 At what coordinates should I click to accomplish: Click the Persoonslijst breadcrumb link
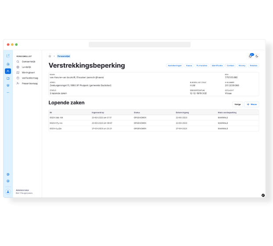[x=64, y=56]
